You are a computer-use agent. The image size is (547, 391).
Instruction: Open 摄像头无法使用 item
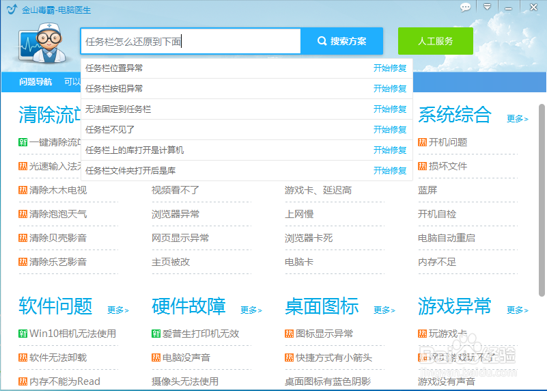click(x=185, y=381)
